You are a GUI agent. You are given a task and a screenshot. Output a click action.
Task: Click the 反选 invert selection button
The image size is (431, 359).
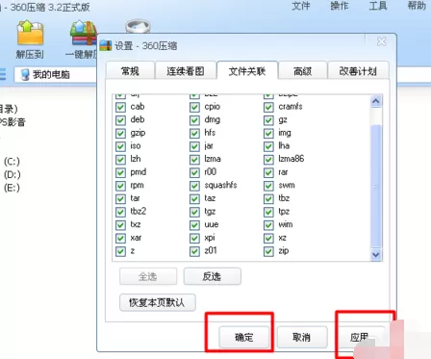212,276
